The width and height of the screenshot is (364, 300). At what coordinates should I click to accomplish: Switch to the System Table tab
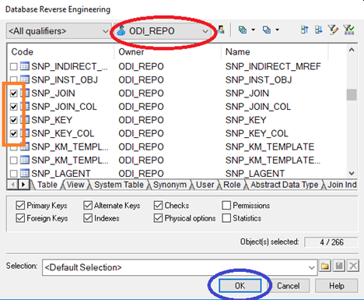(119, 185)
